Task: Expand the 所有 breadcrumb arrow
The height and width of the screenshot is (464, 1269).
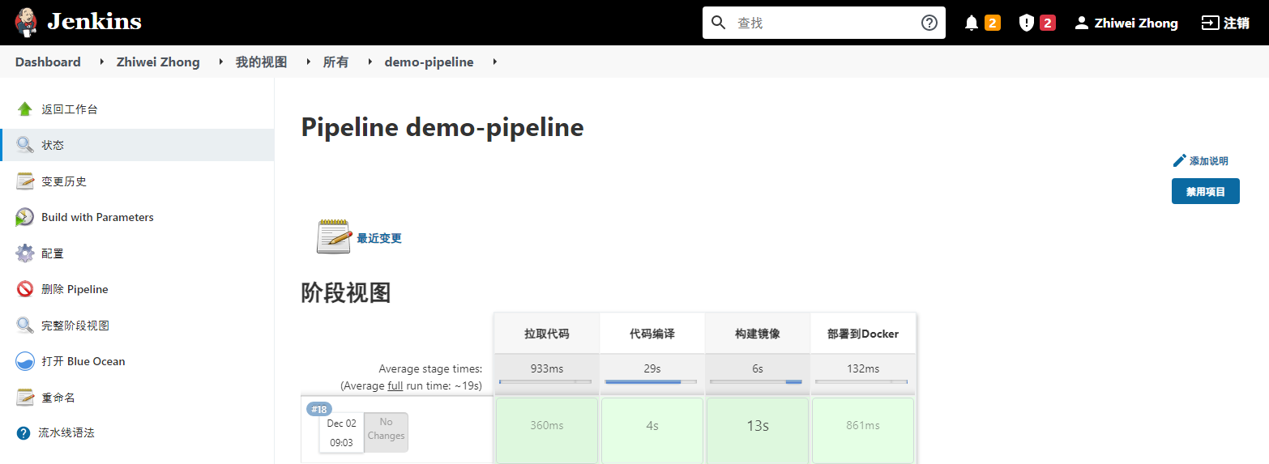Action: [370, 62]
